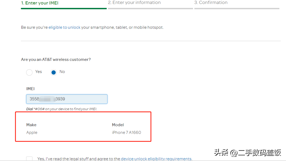This screenshot has width=286, height=161.
Task: Open the "eligible to unlock" link
Action: click(x=64, y=27)
